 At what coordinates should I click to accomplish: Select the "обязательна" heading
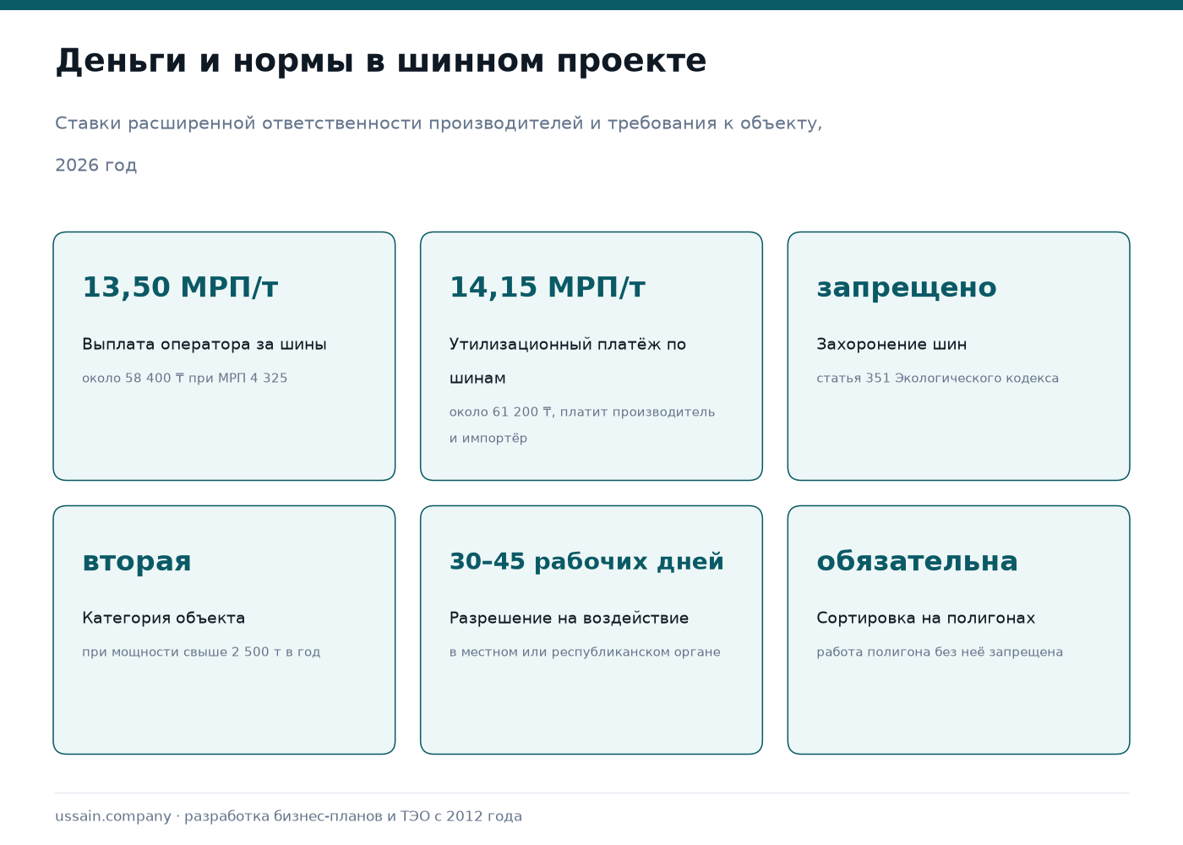(917, 561)
